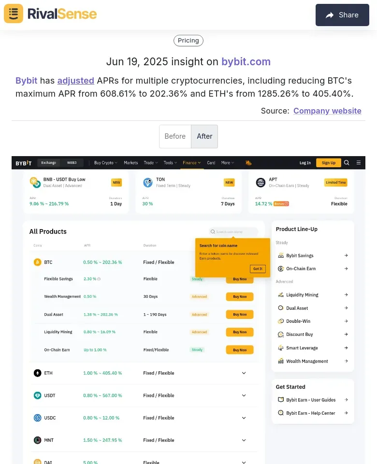Click the Liquidity Mining icon
The image size is (377, 464).
280,295
